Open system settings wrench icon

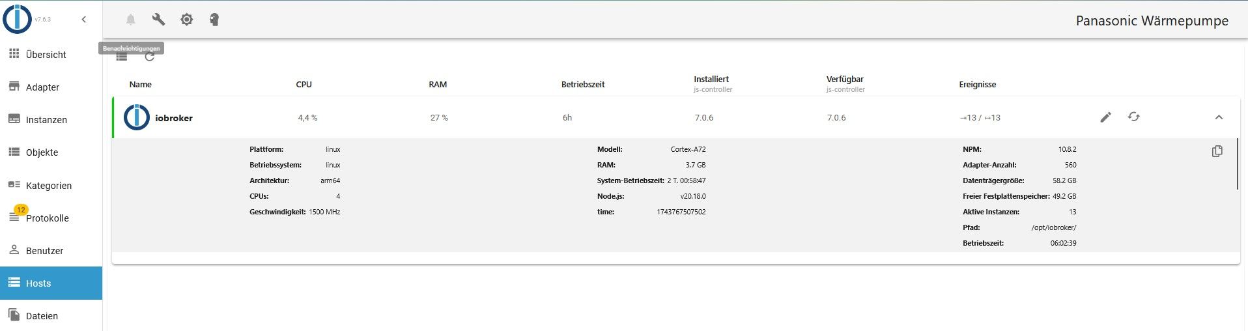158,20
